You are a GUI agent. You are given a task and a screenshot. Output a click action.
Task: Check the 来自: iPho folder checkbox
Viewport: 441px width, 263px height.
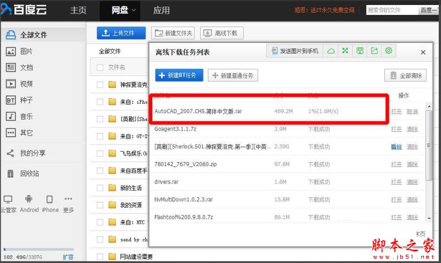pos(100,102)
